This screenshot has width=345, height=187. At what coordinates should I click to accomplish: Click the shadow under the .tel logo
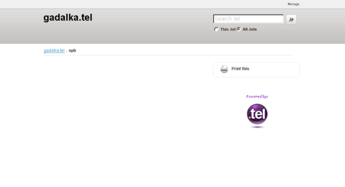tap(257, 127)
